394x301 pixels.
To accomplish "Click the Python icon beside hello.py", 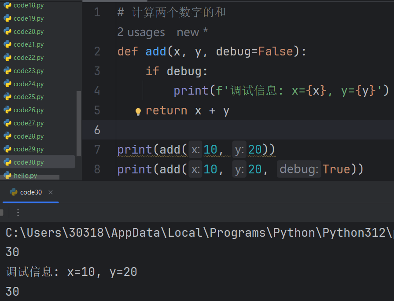I will (x=7, y=176).
